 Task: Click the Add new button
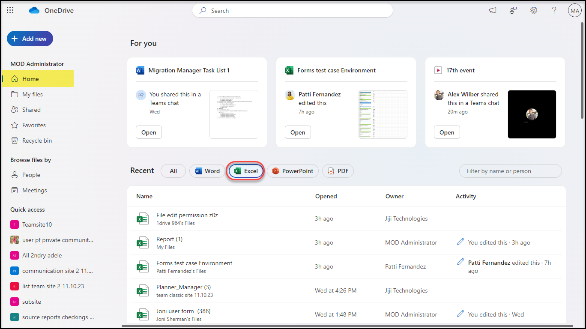pyautogui.click(x=30, y=39)
